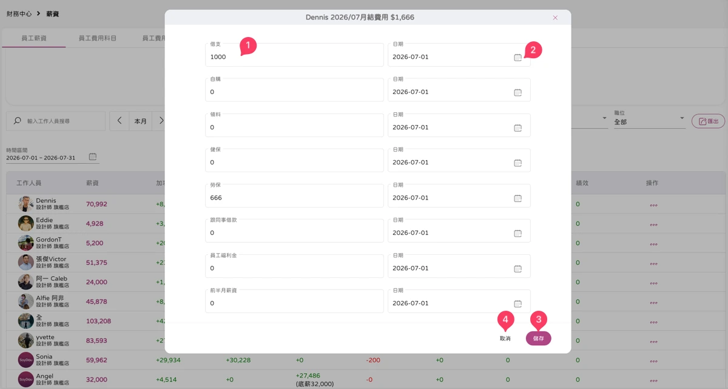Screen dimensions: 728x389
Task: Open the calendar icon in 員工福利金 date row
Action: click(517, 268)
